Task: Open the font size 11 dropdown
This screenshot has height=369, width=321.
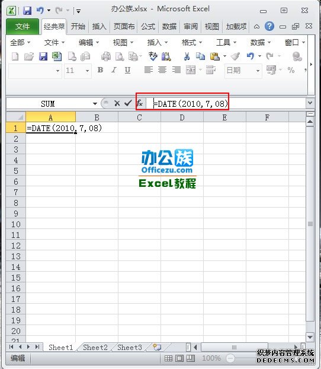Action: pyautogui.click(x=87, y=71)
